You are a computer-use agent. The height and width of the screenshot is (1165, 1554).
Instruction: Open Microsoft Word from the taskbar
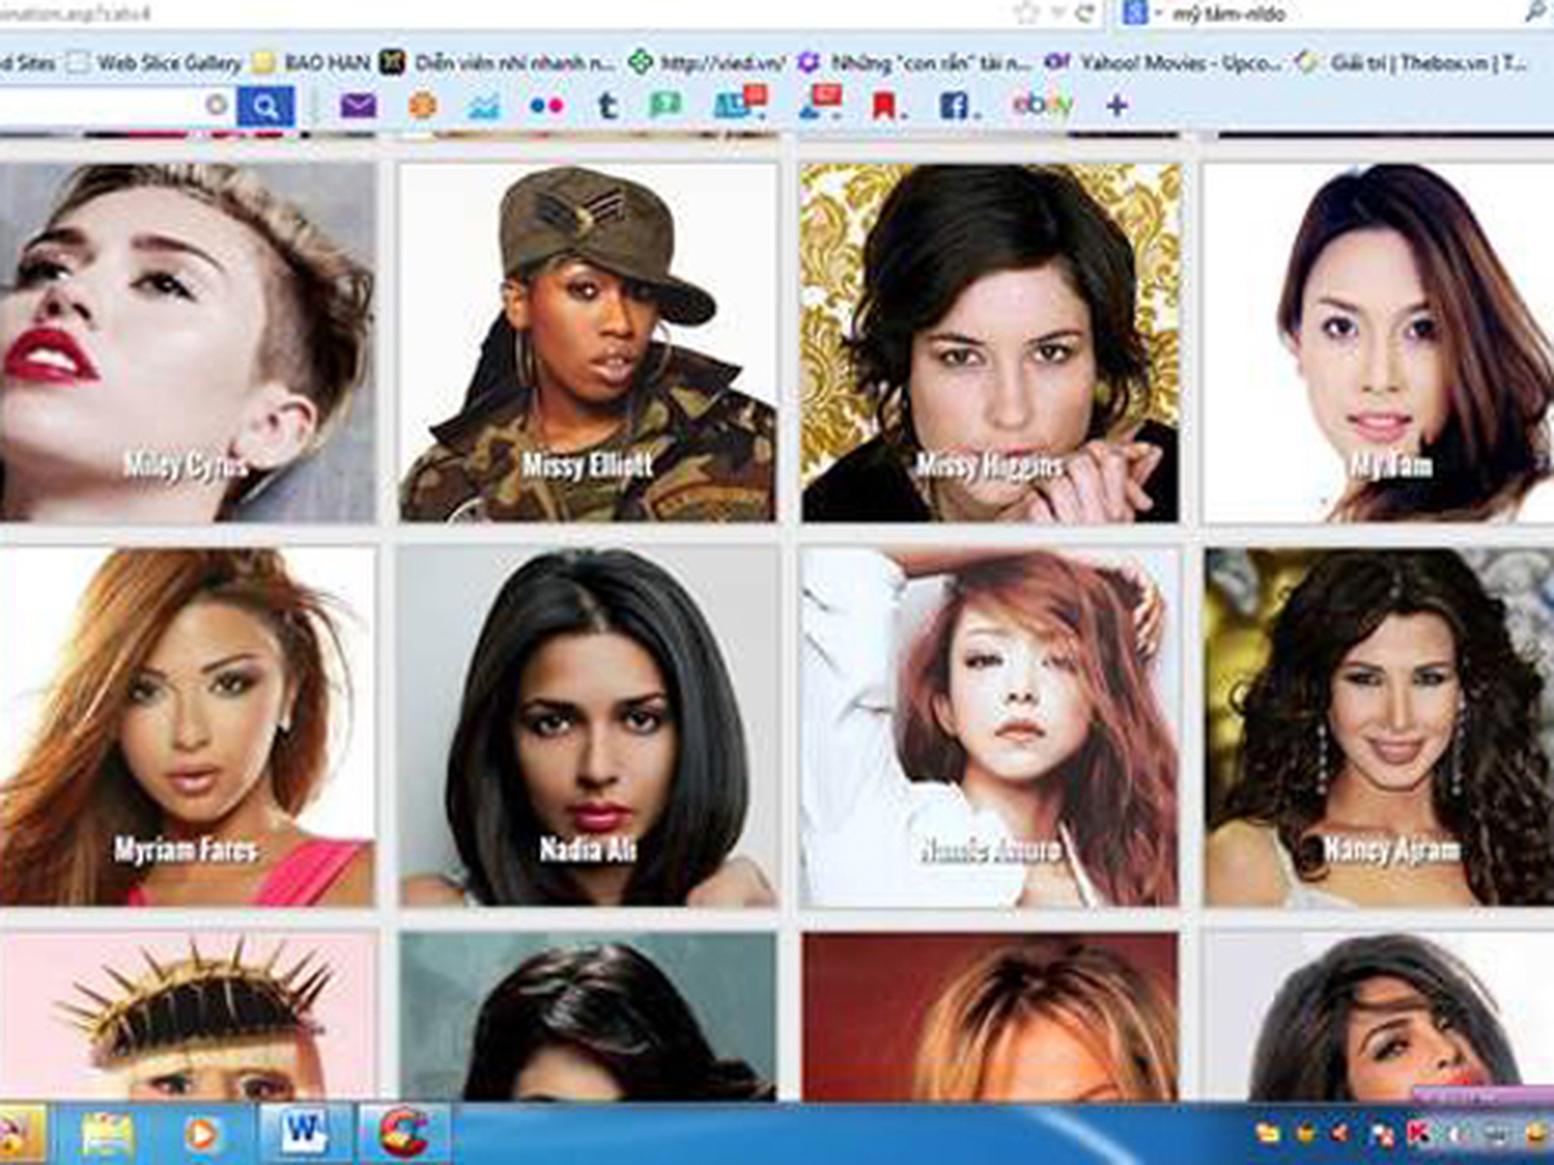coord(304,1132)
